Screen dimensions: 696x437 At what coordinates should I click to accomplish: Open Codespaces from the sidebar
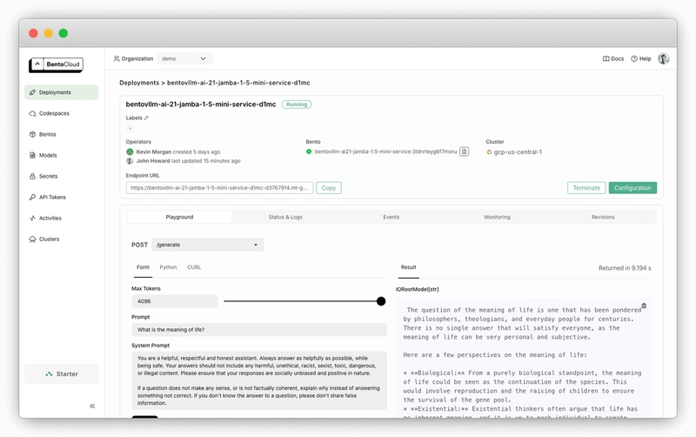pos(57,113)
